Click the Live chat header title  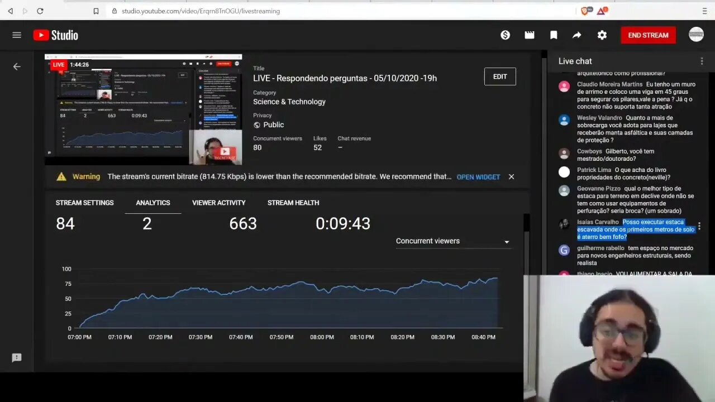tap(575, 61)
